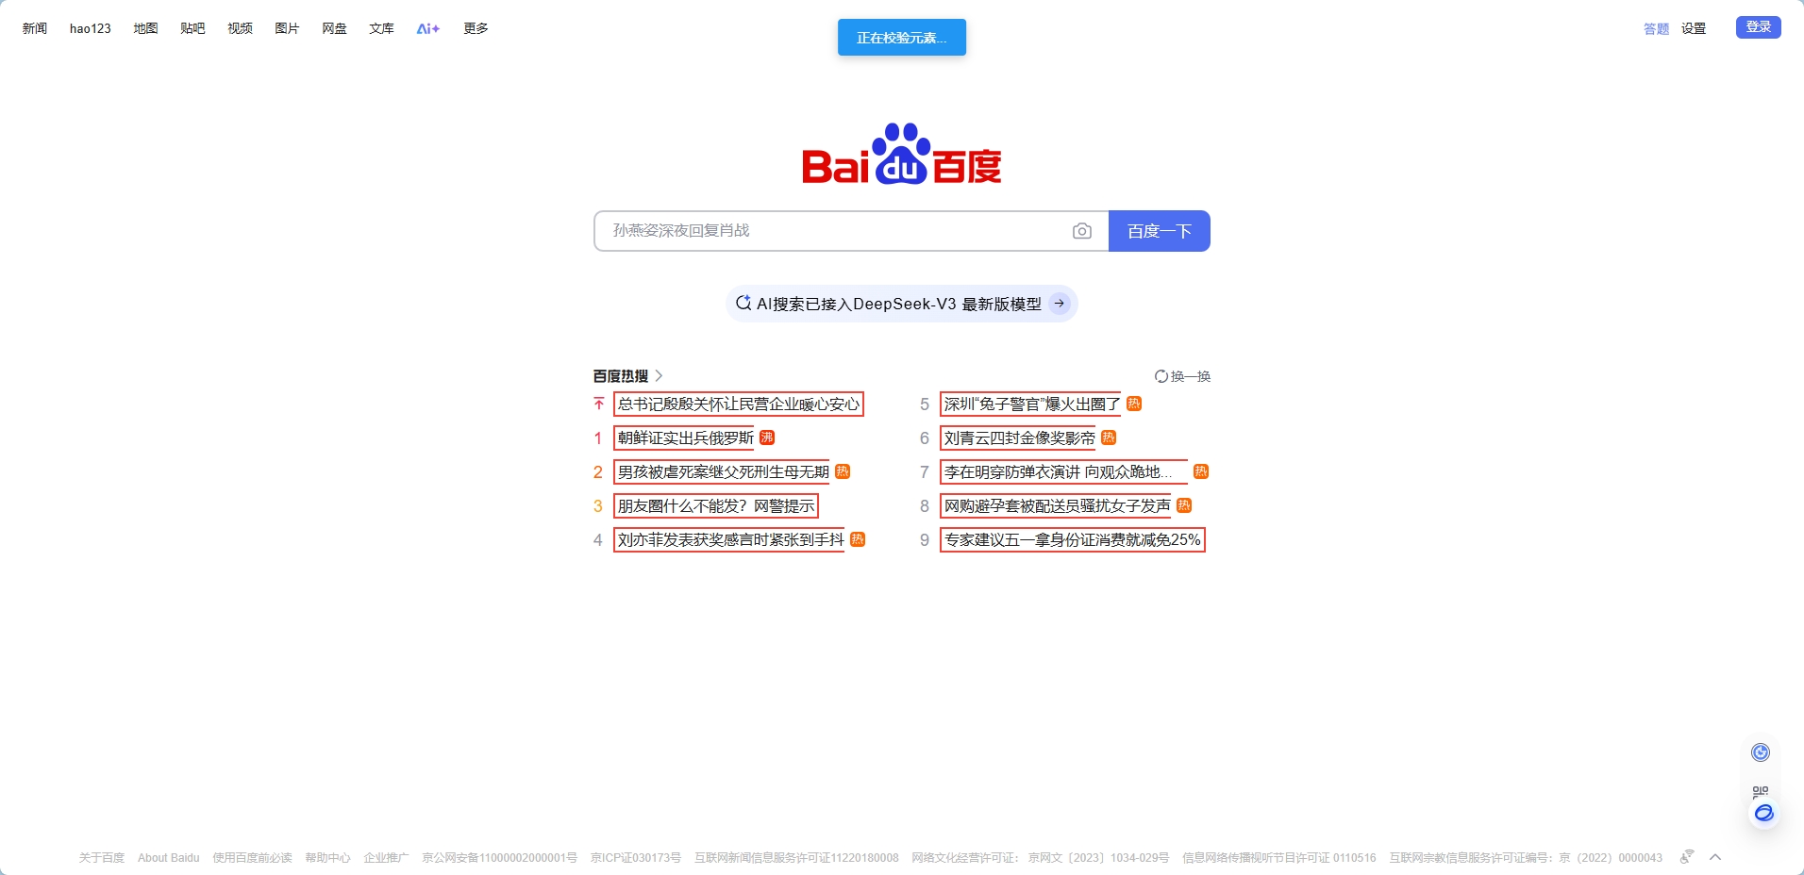Open hot item 总书记殷殷关怀让民营企业暖心安心
1804x875 pixels.
coord(739,404)
